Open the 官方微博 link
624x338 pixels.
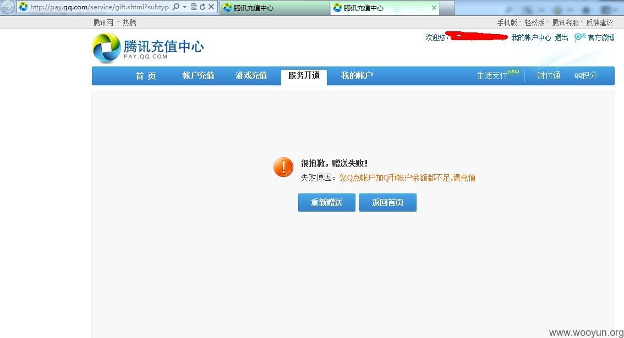[x=601, y=37]
